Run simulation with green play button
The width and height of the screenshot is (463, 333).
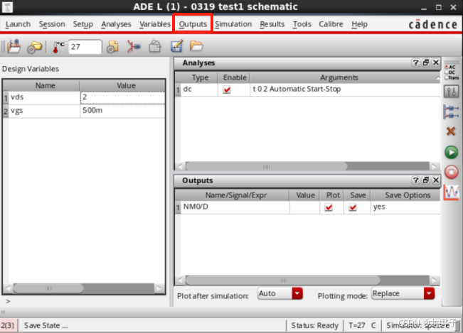pyautogui.click(x=451, y=153)
